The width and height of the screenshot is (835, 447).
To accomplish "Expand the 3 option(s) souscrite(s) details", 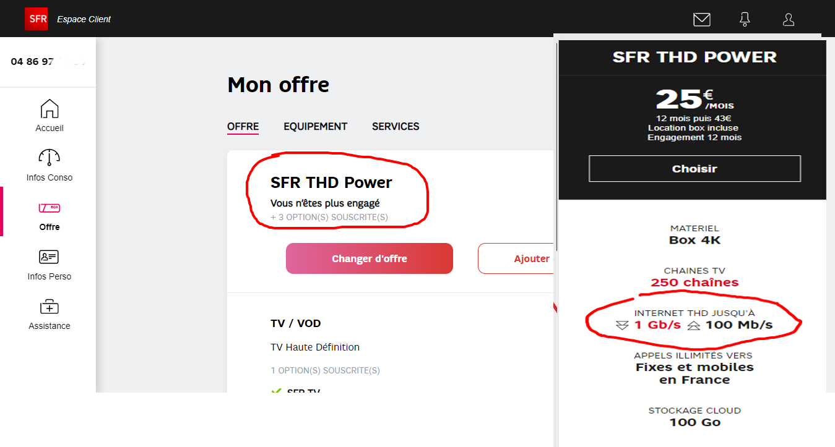I will (329, 218).
